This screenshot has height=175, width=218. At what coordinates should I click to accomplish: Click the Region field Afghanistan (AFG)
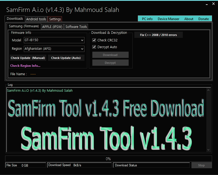54,49
